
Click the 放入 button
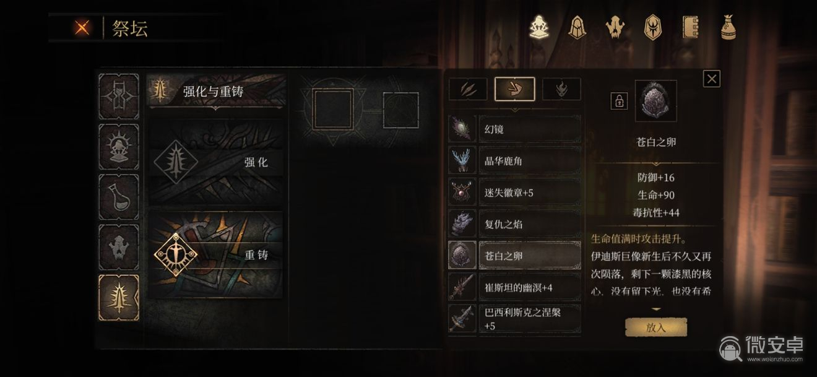pyautogui.click(x=656, y=328)
